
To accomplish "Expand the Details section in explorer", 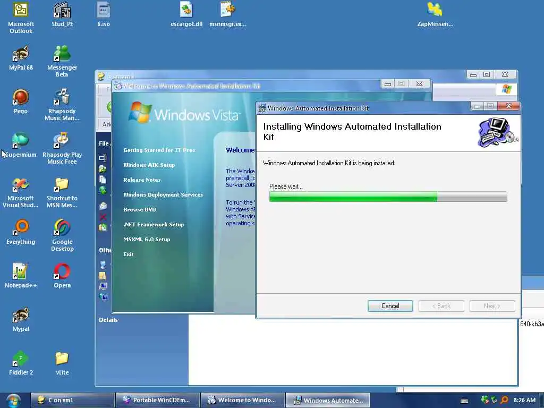I will coord(108,320).
